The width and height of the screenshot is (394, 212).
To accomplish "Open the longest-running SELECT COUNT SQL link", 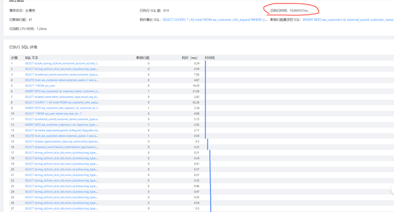I will 215,19.
